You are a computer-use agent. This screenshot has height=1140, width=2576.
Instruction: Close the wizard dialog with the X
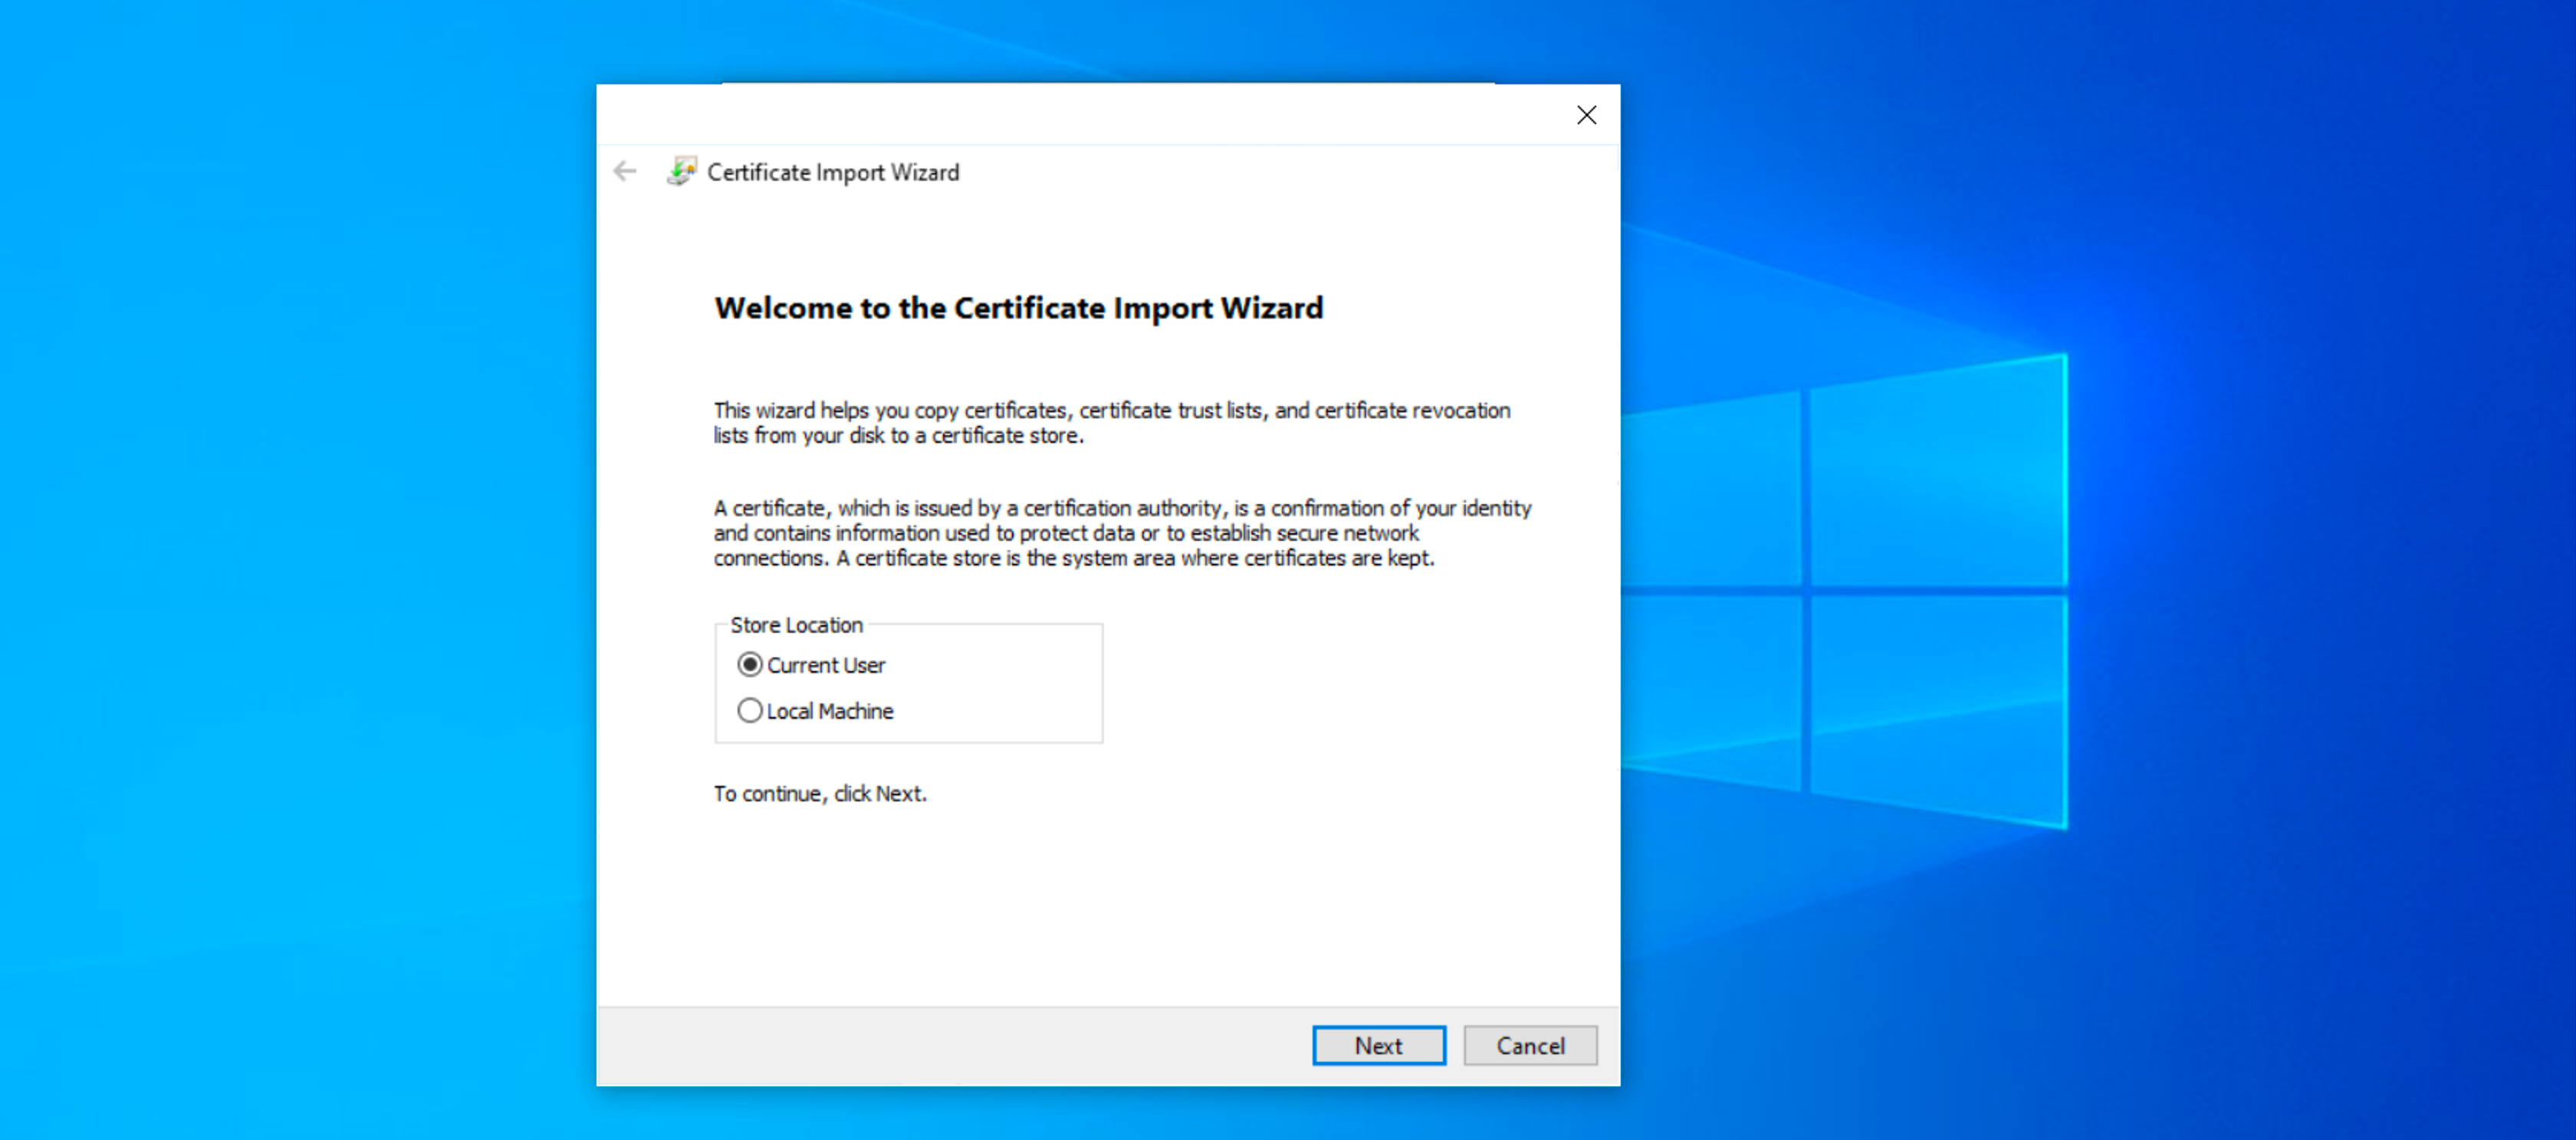(x=1586, y=116)
